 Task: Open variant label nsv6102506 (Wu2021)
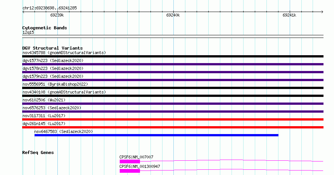pyautogui.click(x=44, y=100)
